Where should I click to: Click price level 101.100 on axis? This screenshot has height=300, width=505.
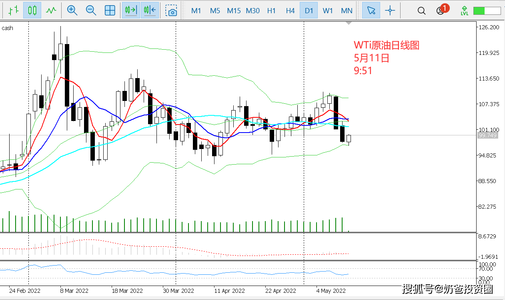[489, 130]
